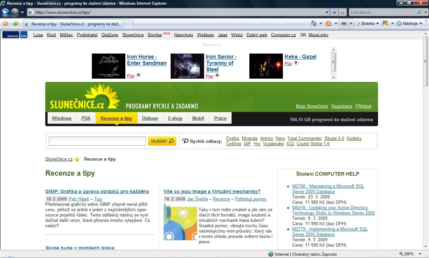
Task: Open the Print options dropdown arrow
Action: pos(351,23)
